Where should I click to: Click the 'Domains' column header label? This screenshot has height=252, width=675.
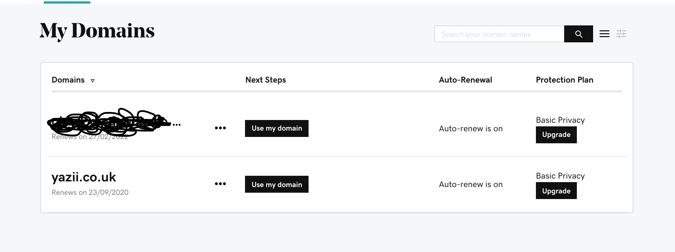[x=68, y=80]
